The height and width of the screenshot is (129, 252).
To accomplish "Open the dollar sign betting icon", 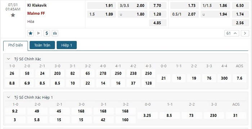I will click(47, 33).
